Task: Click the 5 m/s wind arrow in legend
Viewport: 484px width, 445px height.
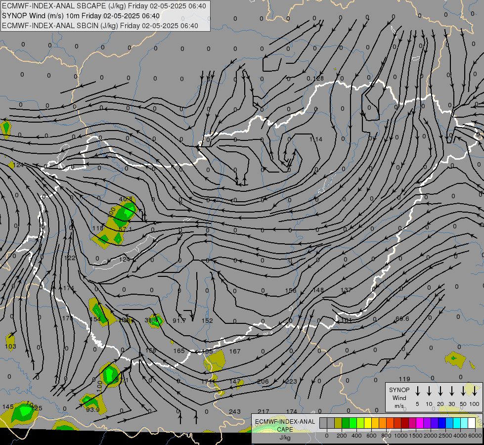Action: pyautogui.click(x=417, y=391)
